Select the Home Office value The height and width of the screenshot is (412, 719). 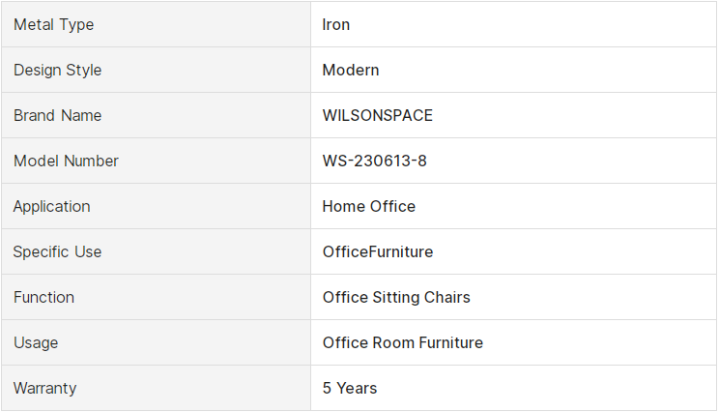click(368, 206)
